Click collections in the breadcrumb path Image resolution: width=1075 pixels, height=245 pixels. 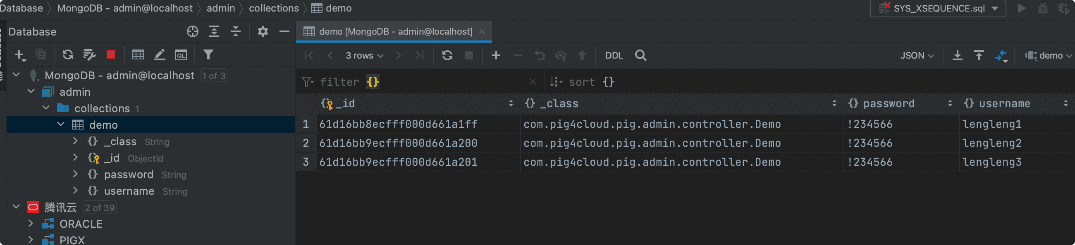coord(274,8)
